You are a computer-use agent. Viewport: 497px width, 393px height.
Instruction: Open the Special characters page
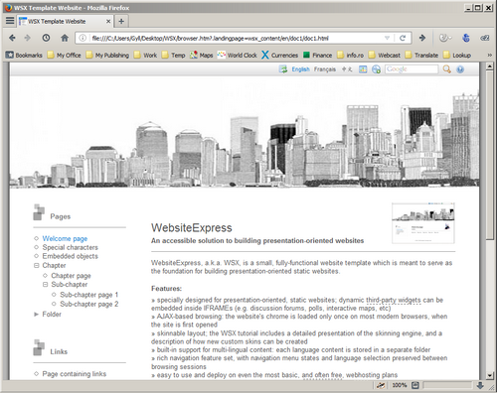coord(71,247)
